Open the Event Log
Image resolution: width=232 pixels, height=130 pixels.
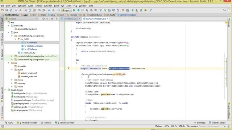point(199,123)
